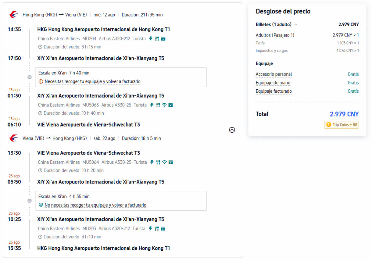The width and height of the screenshot is (372, 261).
Task: Click the clock icon next to 10 h 20 min duration
Action: [x=40, y=171]
